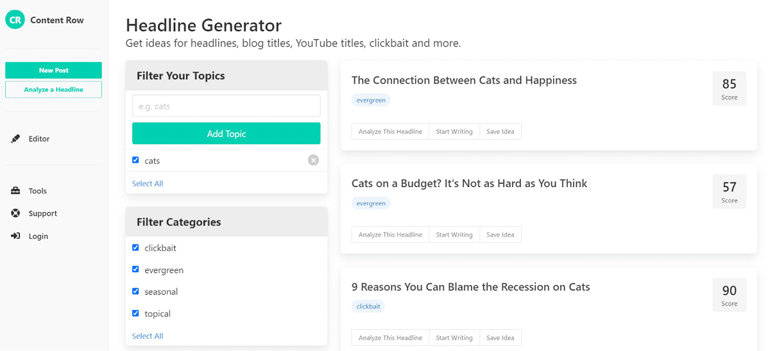Click the Login arrow icon
Image resolution: width=770 pixels, height=351 pixels.
point(15,236)
